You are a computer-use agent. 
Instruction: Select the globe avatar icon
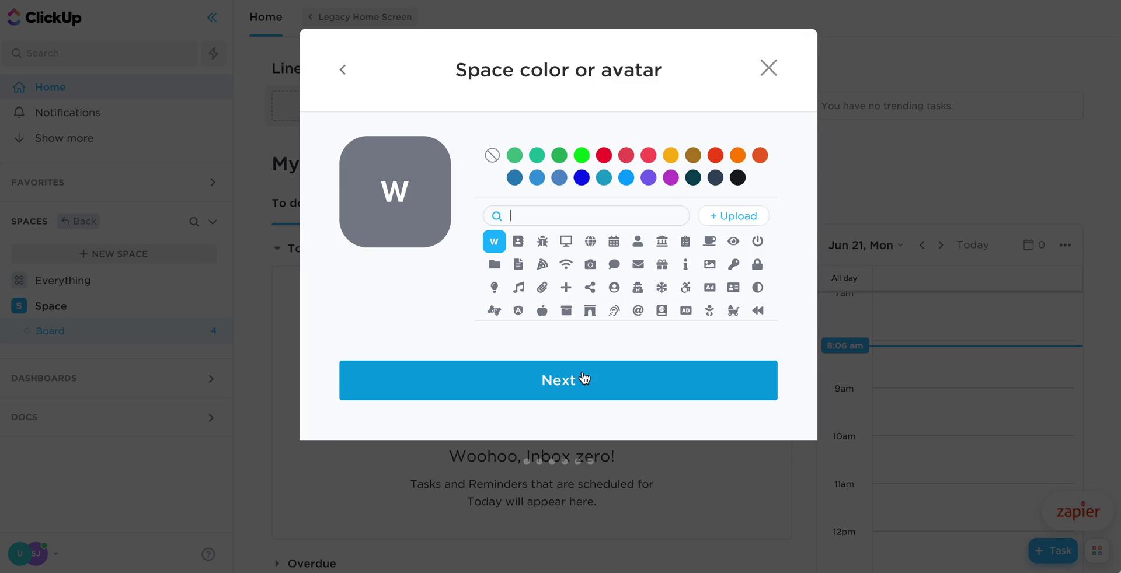(590, 241)
